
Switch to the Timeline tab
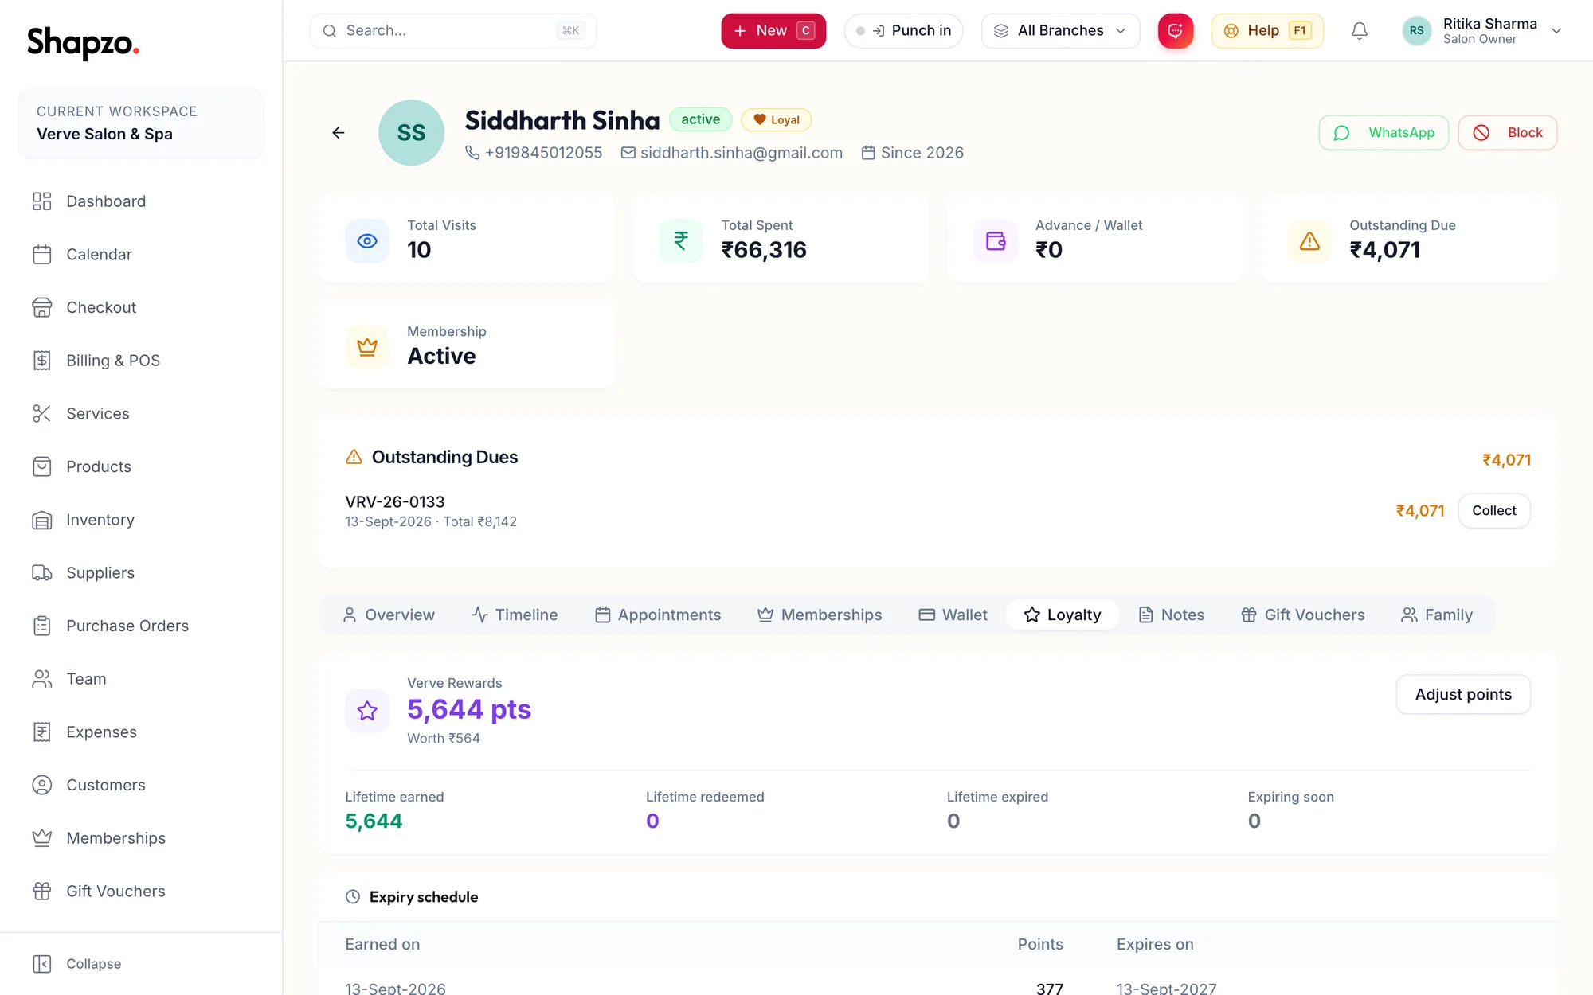tap(515, 615)
